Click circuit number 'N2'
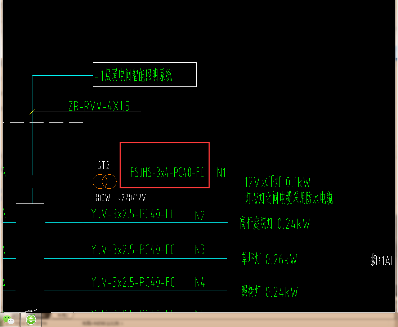Screen dimensions: 398x327 (200, 215)
